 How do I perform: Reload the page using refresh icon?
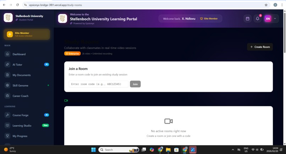pyautogui.click(x=17, y=5)
